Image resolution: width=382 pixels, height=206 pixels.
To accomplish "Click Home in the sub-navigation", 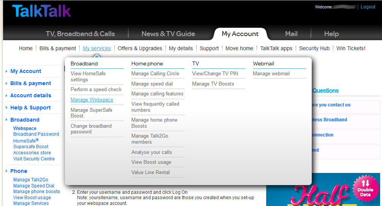I will pos(25,48).
